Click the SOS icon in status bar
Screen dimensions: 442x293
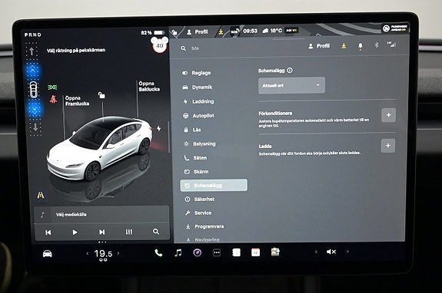click(234, 31)
